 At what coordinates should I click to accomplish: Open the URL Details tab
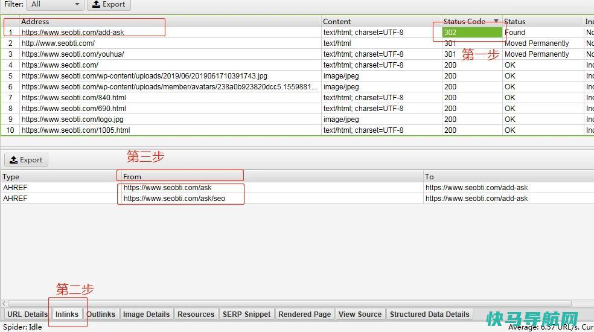point(27,314)
